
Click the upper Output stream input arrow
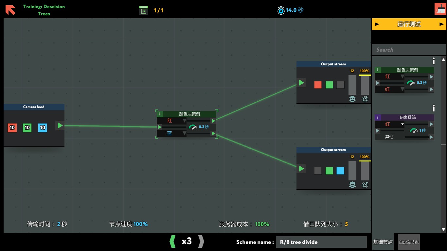(301, 83)
